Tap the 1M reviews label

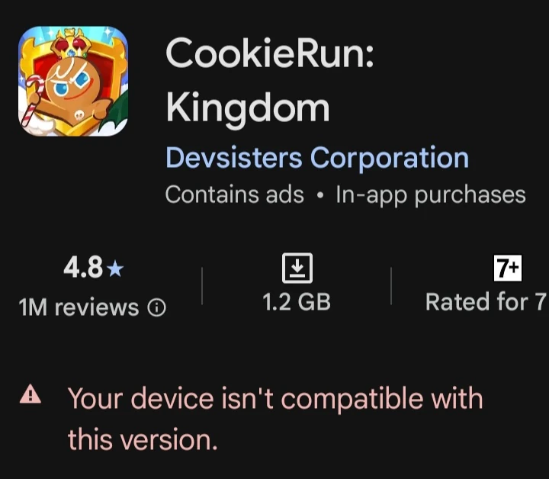point(79,307)
